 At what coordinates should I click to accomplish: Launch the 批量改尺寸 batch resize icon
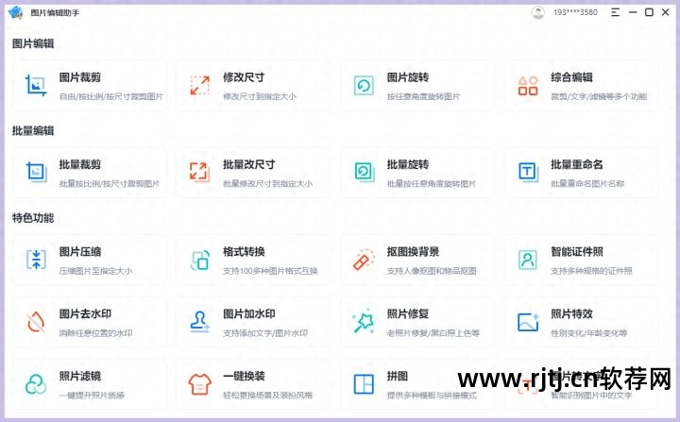pos(200,172)
